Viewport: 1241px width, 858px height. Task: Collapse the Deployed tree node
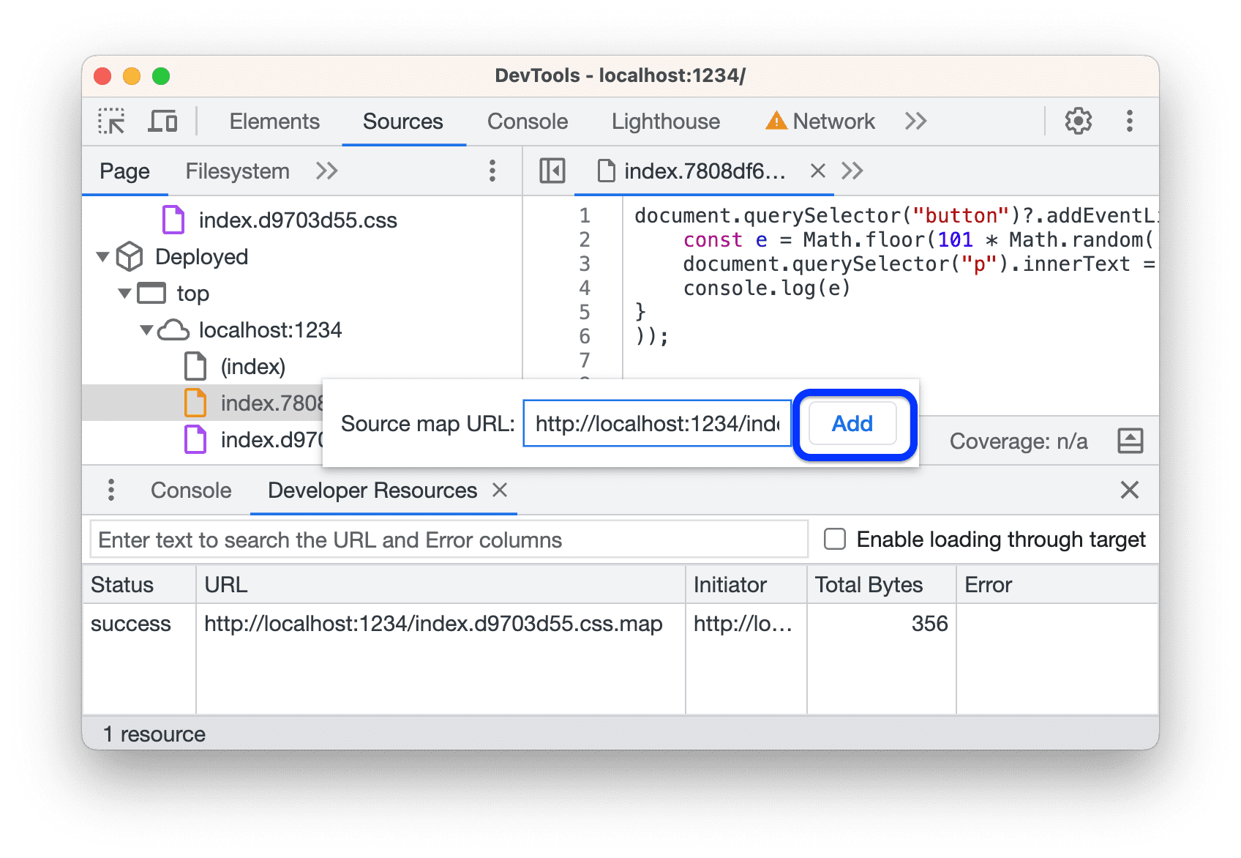(x=103, y=256)
